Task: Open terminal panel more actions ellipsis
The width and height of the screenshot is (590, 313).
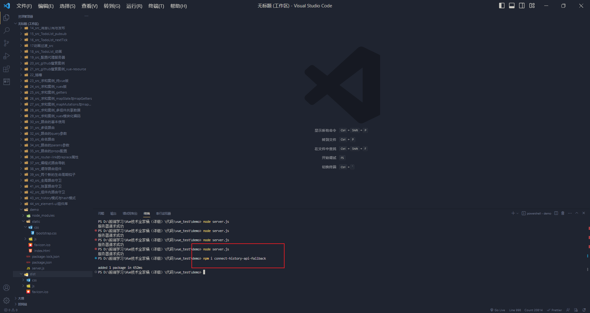Action: [570, 213]
